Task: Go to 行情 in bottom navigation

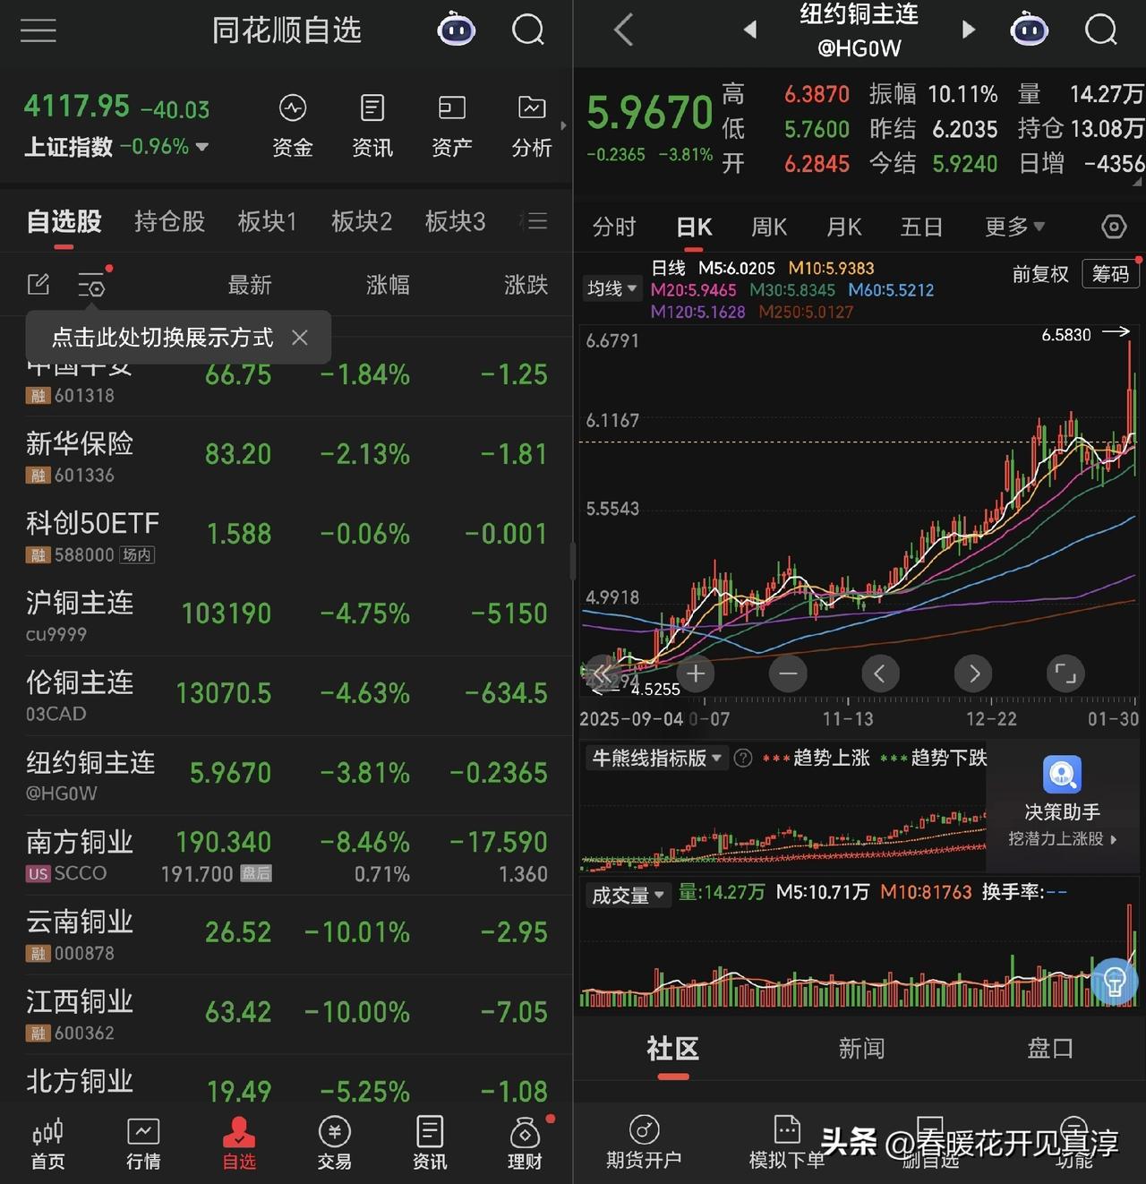Action: pyautogui.click(x=143, y=1144)
